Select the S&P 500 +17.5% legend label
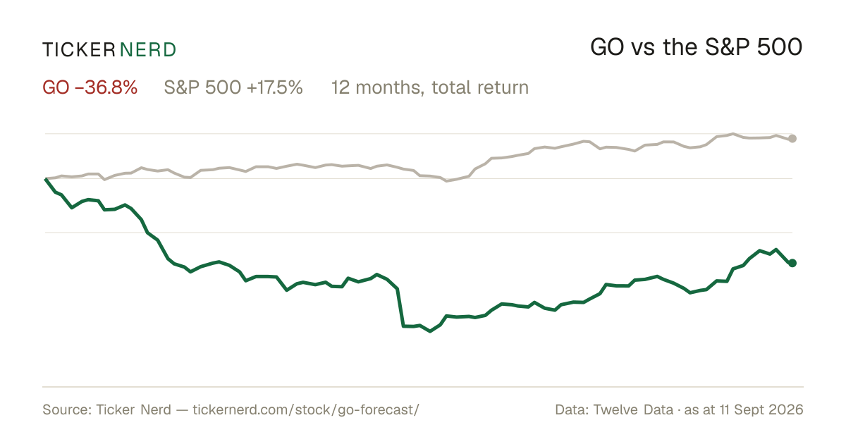Viewport: 846px width, 444px height. tap(233, 88)
